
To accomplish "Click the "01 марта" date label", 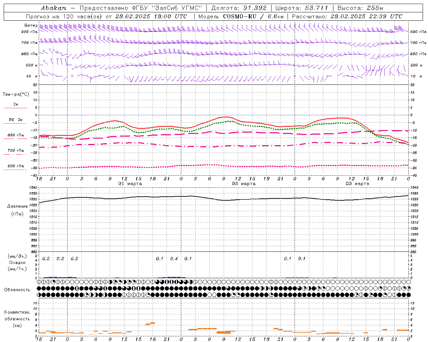I will pos(130,184).
